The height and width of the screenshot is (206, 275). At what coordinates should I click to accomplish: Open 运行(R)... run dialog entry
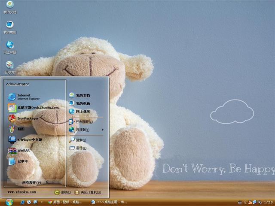tap(79, 148)
